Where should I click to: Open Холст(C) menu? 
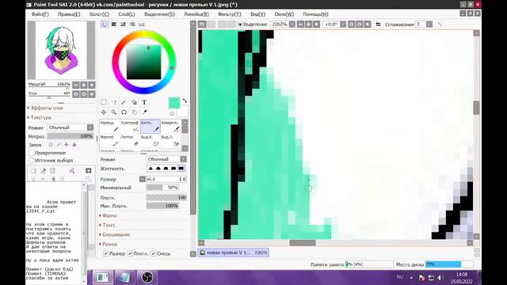99,14
